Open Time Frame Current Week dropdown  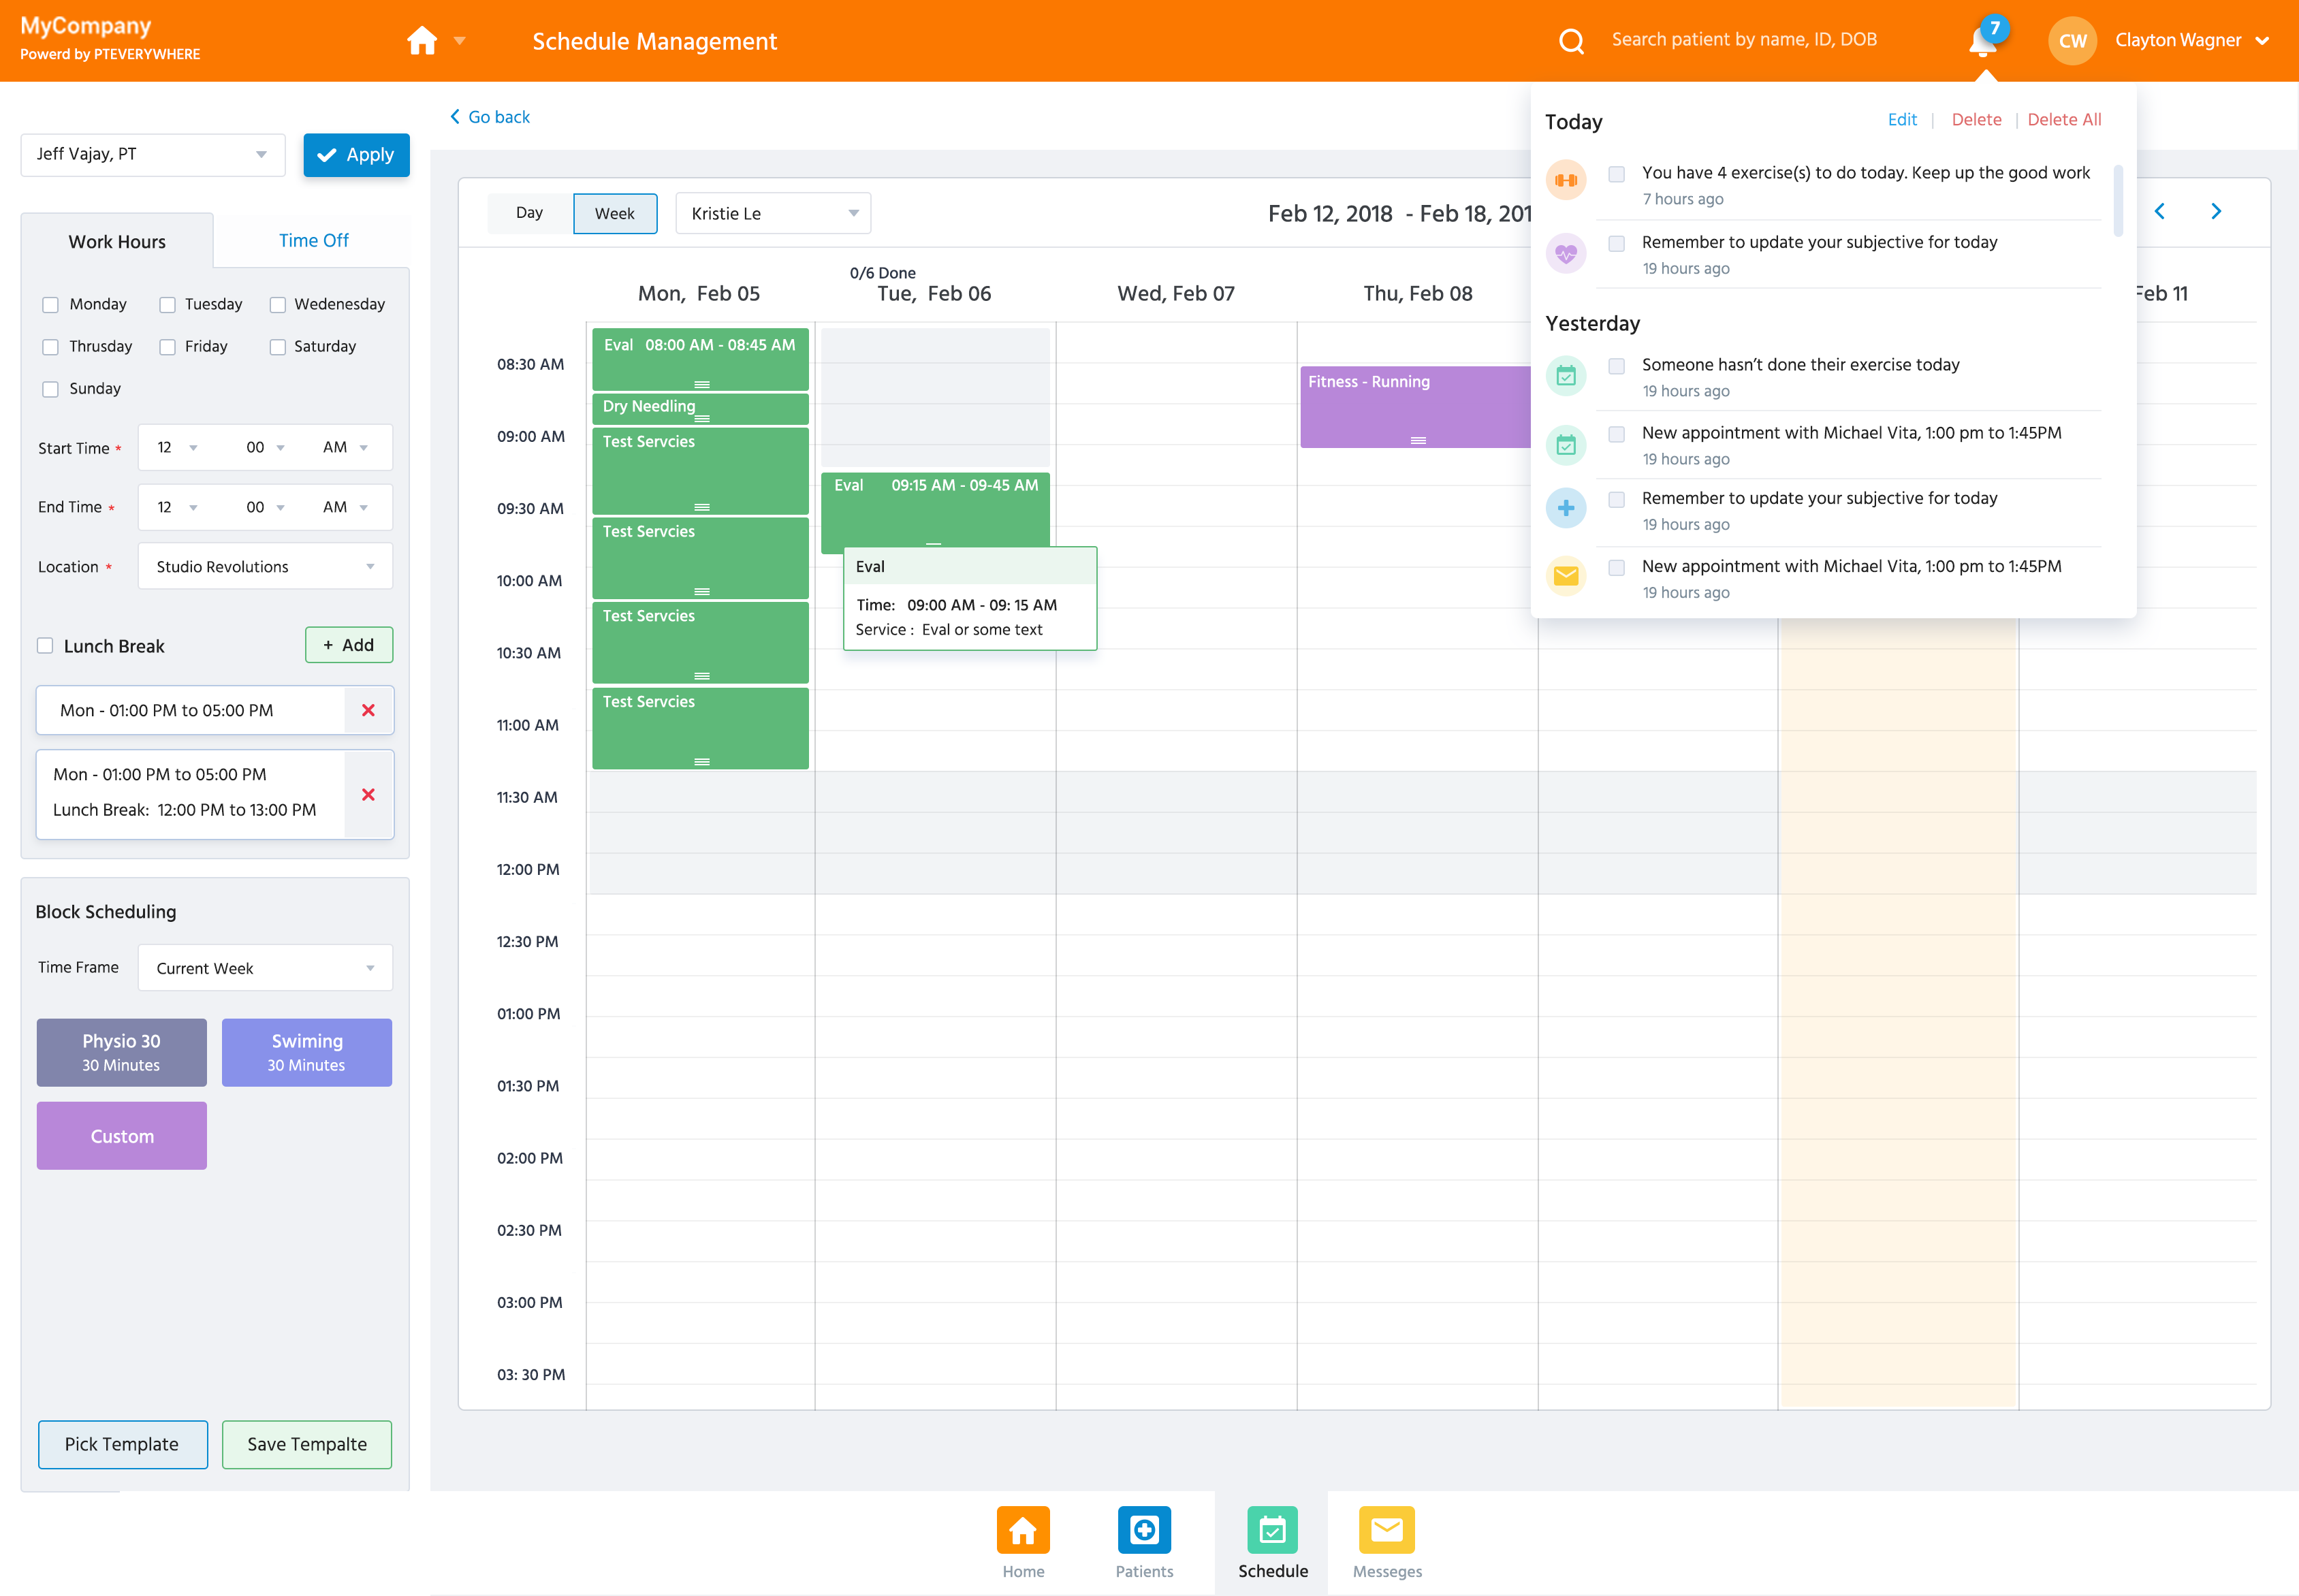[265, 968]
